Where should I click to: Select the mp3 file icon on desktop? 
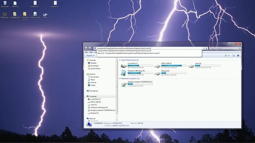pos(35,15)
